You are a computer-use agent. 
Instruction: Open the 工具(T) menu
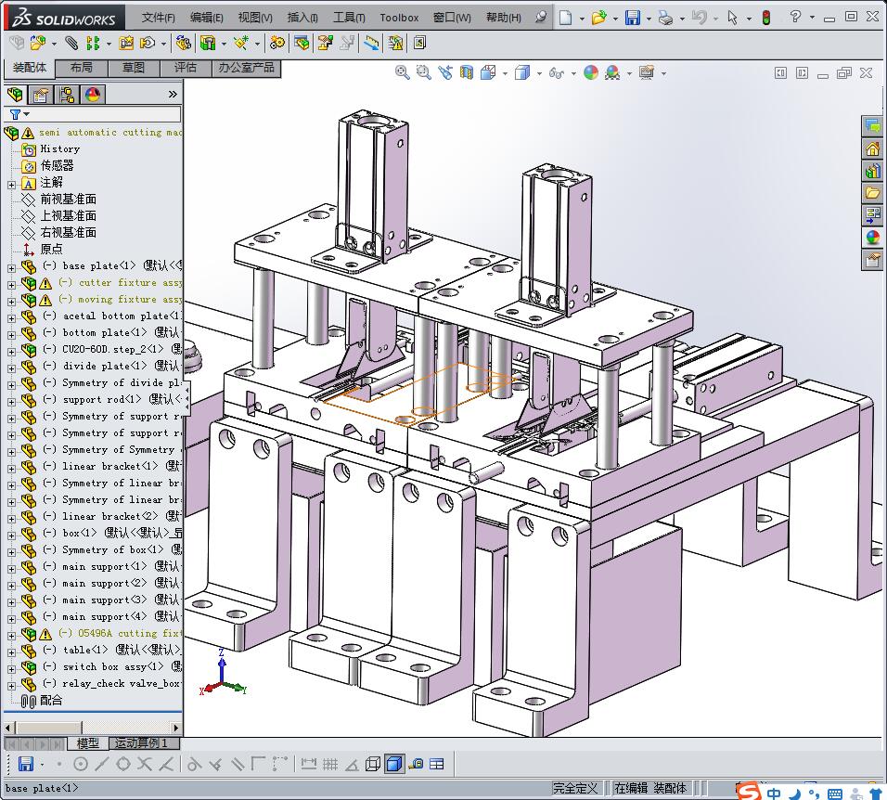point(349,18)
